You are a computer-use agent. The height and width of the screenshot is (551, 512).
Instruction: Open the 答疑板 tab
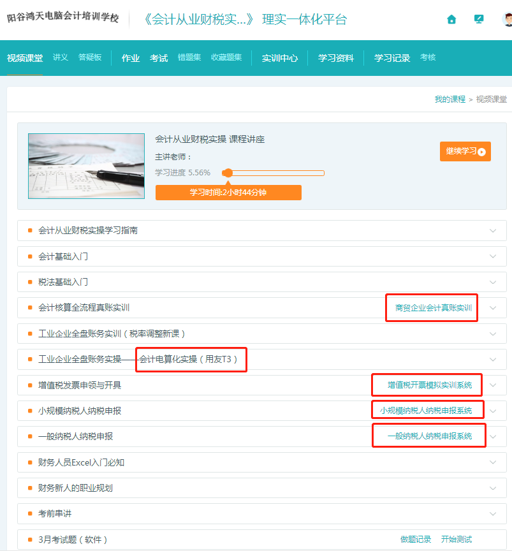point(90,57)
